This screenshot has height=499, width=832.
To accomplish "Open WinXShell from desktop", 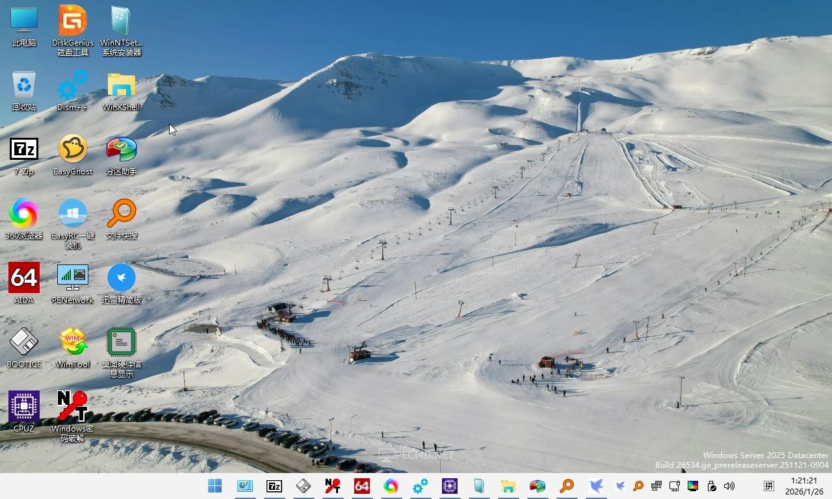I will click(x=121, y=84).
